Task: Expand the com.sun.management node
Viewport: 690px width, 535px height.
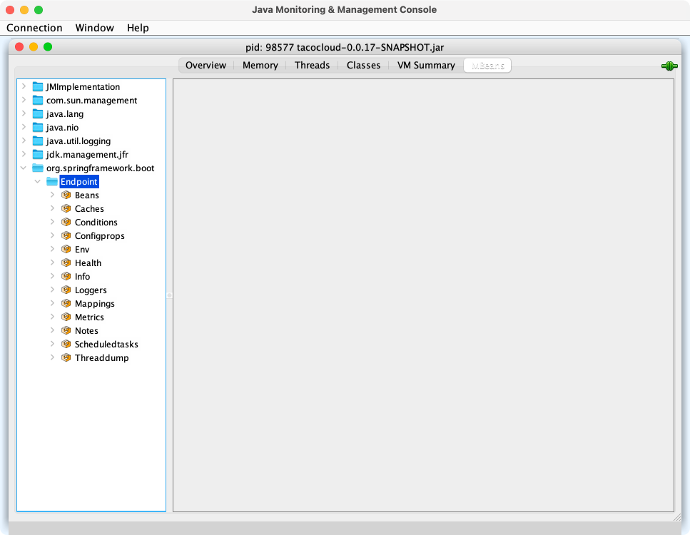Action: click(x=24, y=101)
